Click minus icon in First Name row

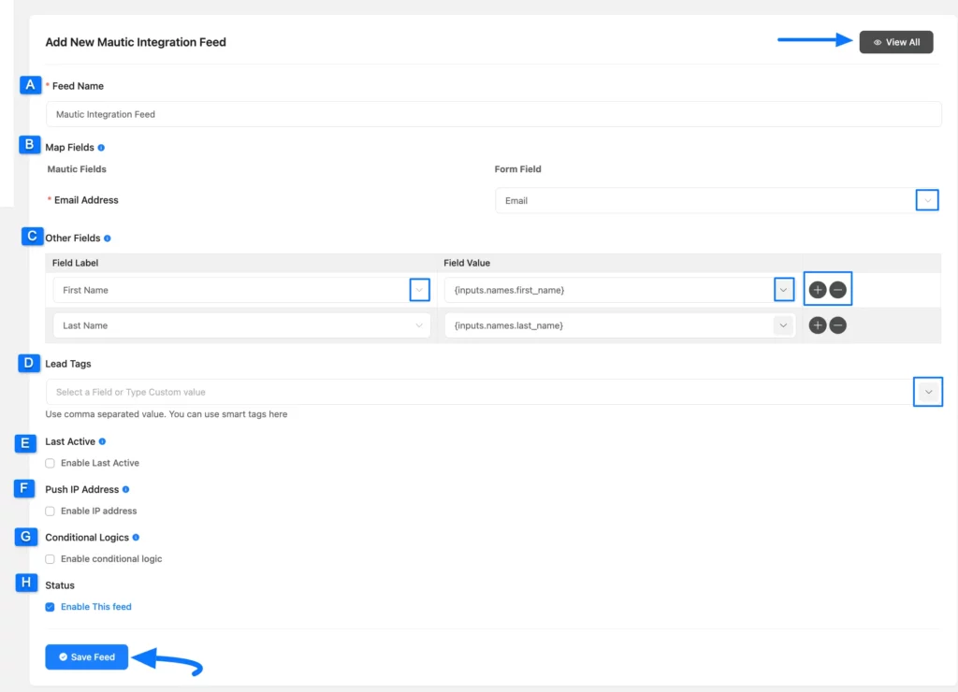838,290
